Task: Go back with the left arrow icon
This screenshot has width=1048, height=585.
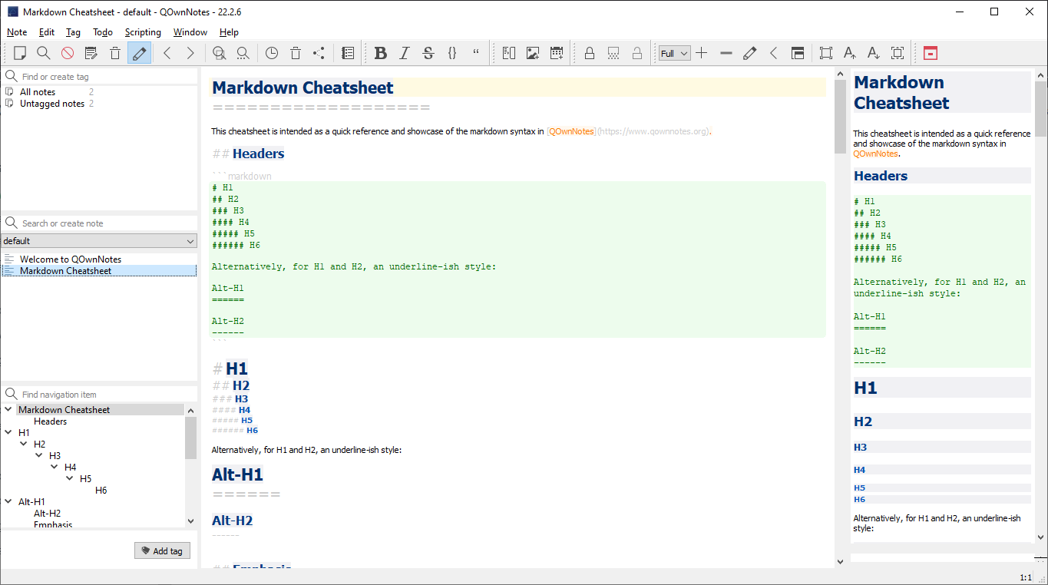Action: [167, 53]
